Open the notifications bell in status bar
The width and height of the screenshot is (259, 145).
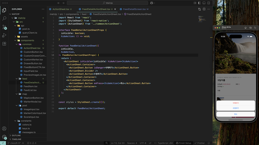point(209,143)
